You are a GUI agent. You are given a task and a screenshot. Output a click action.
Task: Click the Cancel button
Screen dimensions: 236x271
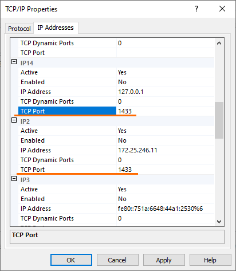[117, 260]
